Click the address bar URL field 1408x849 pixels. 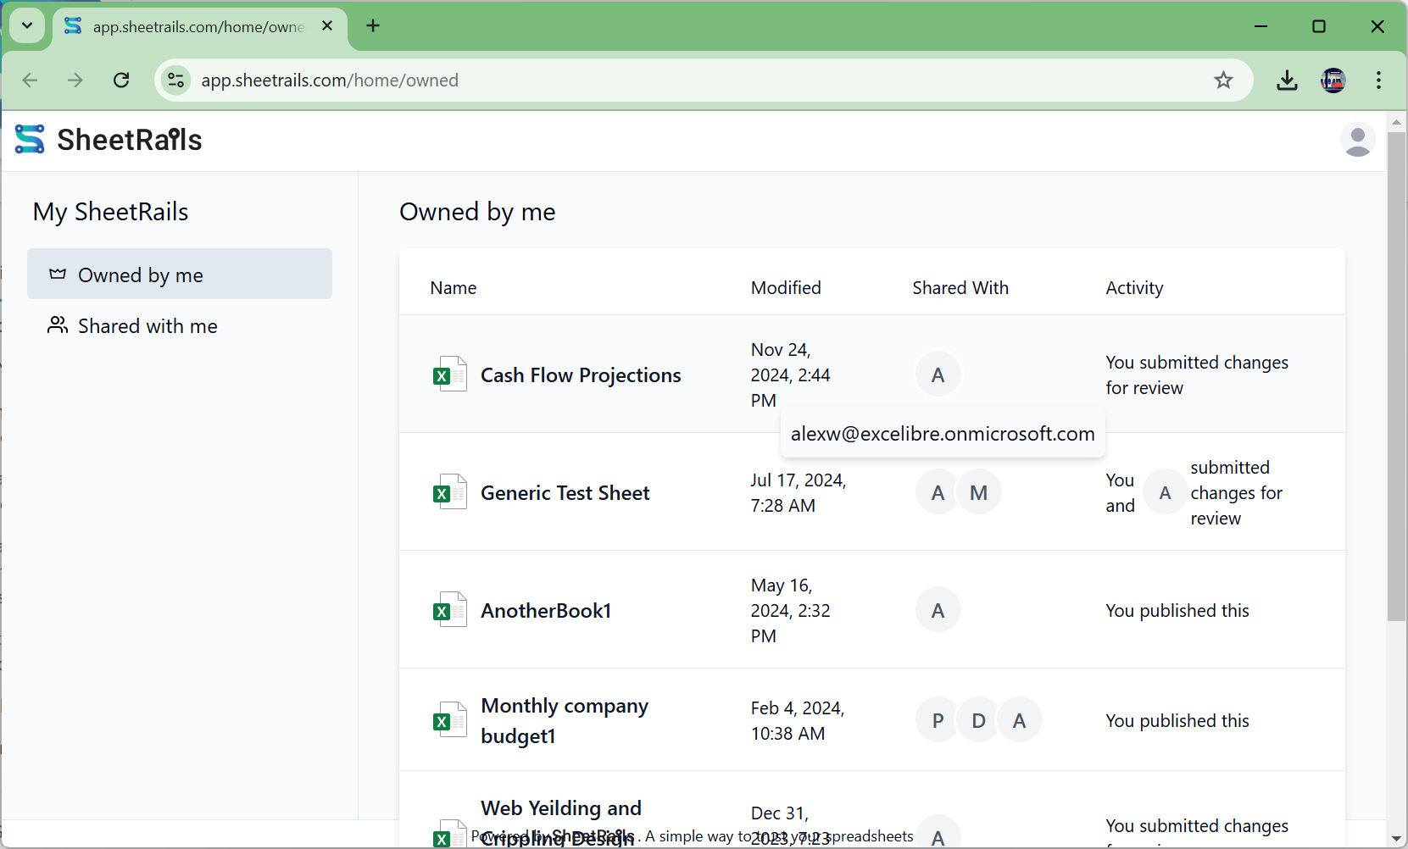678,80
